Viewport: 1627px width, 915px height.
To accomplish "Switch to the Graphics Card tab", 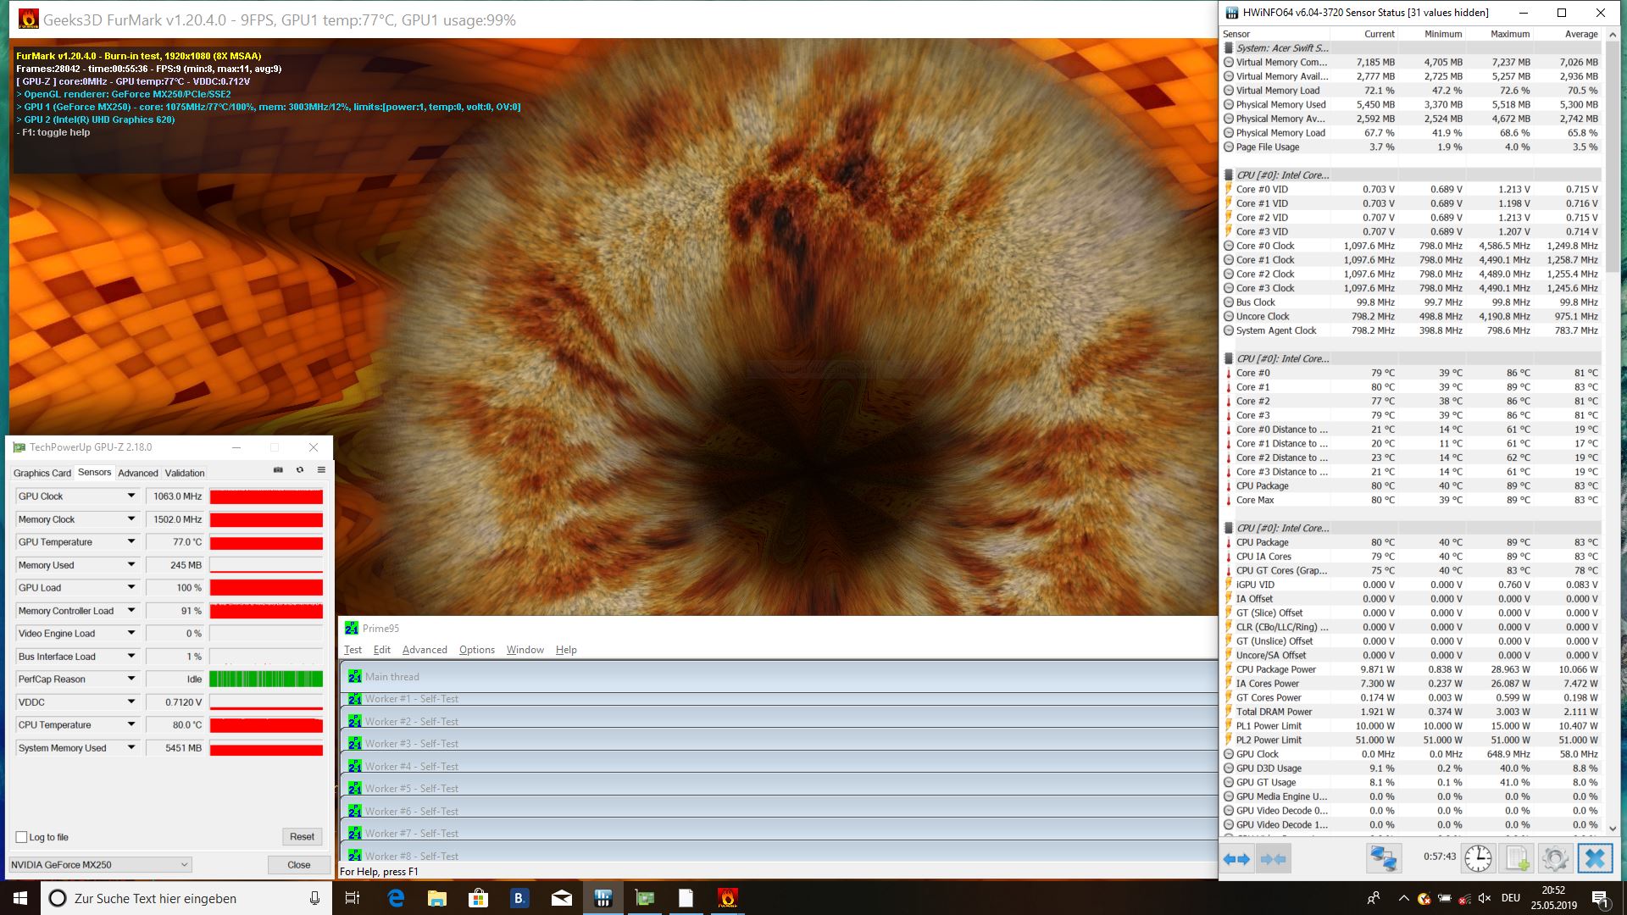I will (42, 474).
